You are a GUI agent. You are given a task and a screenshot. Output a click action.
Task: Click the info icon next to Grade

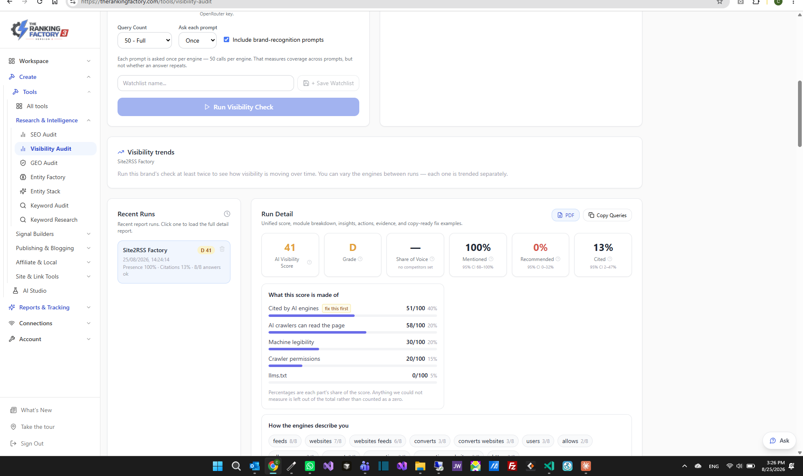coord(360,259)
